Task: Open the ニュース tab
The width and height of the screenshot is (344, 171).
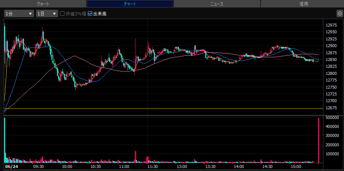Action: [x=217, y=4]
